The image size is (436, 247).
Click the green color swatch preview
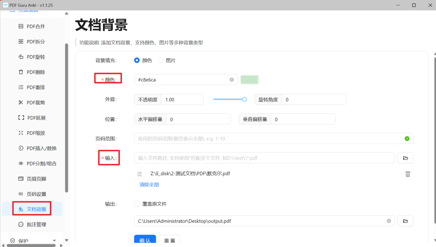249,80
